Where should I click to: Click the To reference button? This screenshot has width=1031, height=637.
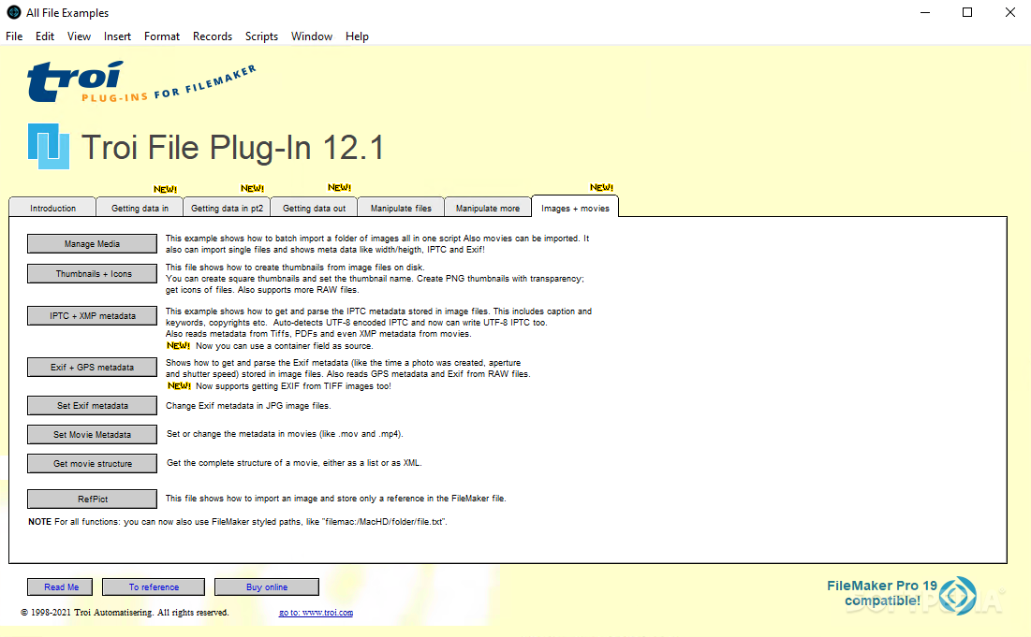point(154,587)
